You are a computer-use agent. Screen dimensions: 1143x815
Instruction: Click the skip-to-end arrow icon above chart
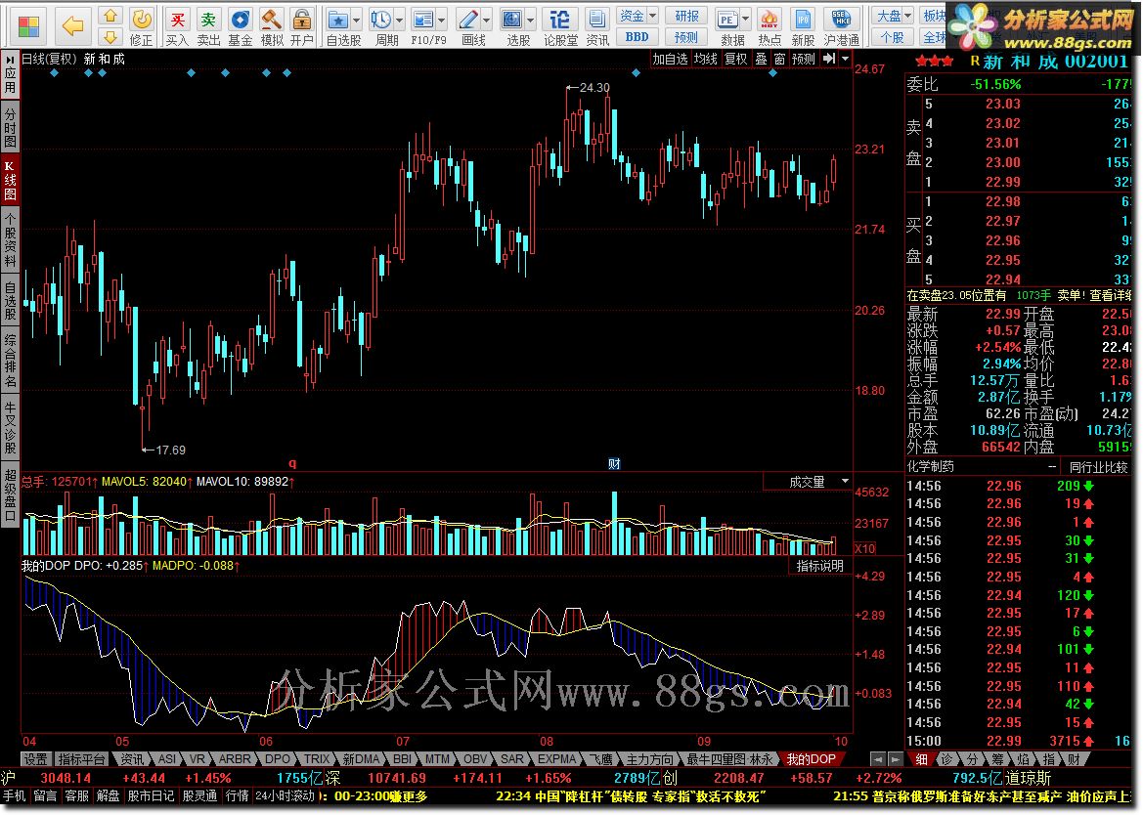point(829,59)
